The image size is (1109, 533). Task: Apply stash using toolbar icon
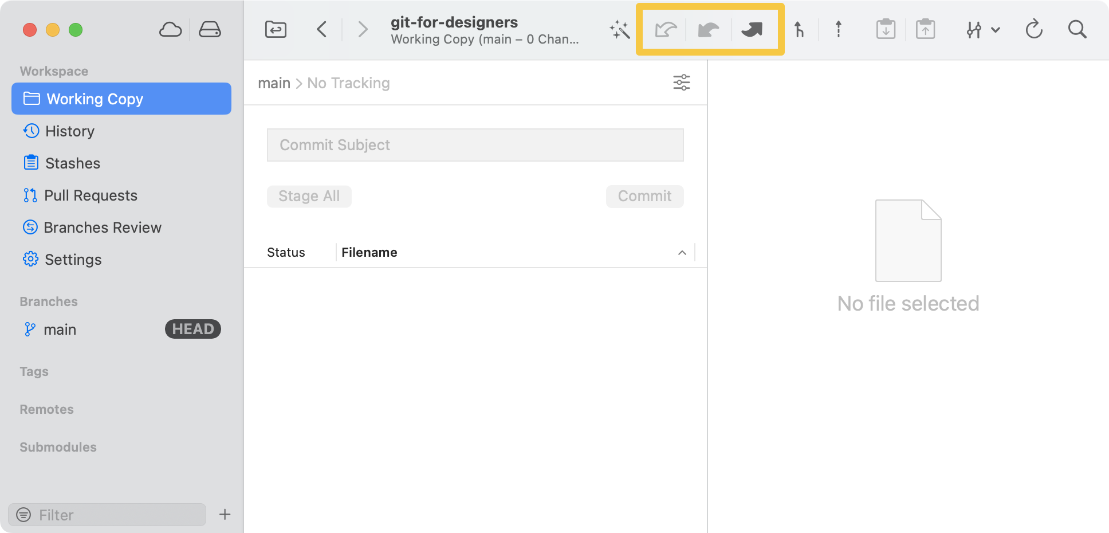pos(925,29)
